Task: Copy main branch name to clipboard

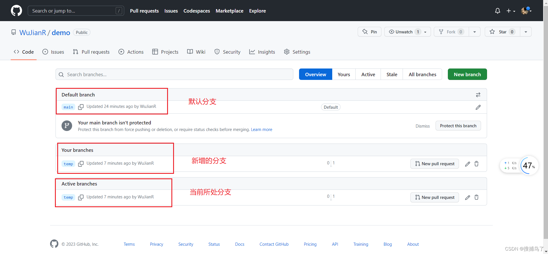Action: (81, 107)
